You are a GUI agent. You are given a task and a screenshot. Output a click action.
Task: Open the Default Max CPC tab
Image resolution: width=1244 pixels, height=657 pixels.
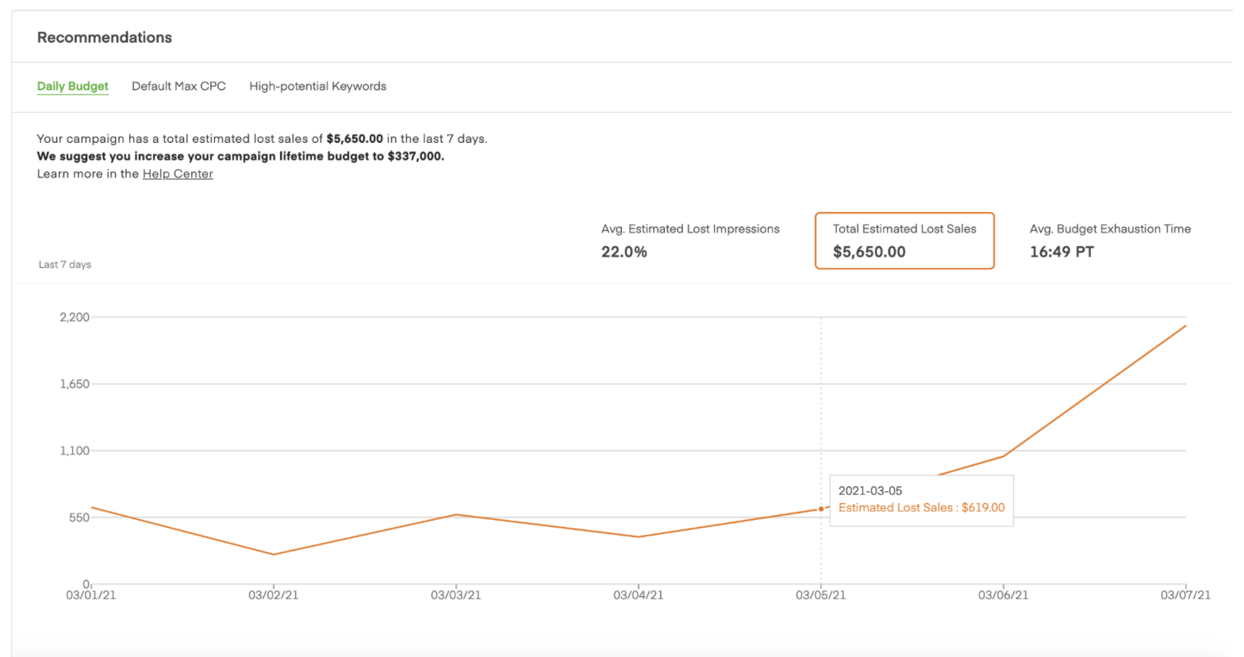[179, 86]
